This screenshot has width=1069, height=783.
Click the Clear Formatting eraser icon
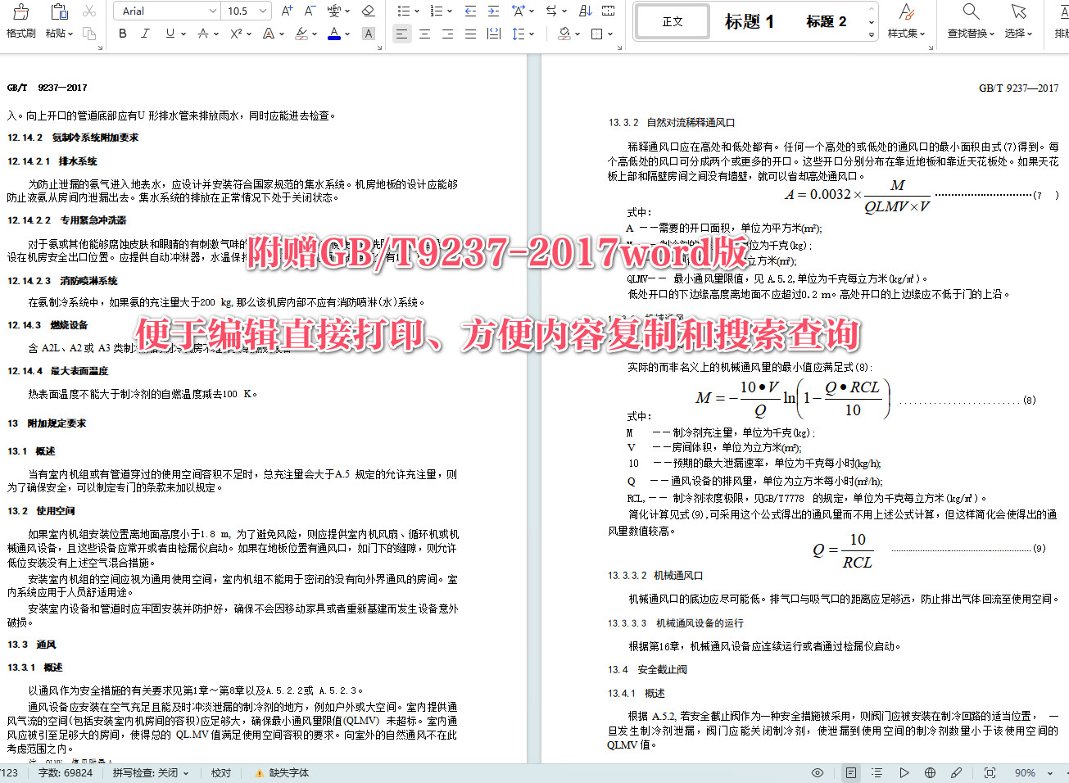coord(369,10)
